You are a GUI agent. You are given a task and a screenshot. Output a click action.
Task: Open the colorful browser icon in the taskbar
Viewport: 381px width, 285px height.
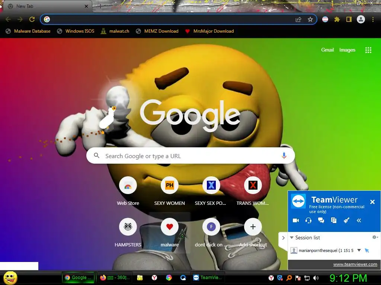pos(169,278)
